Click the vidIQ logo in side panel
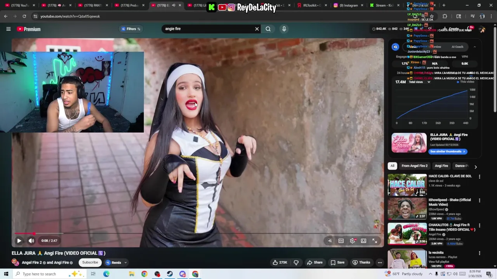Viewport: 497px width, 279px height. (395, 47)
